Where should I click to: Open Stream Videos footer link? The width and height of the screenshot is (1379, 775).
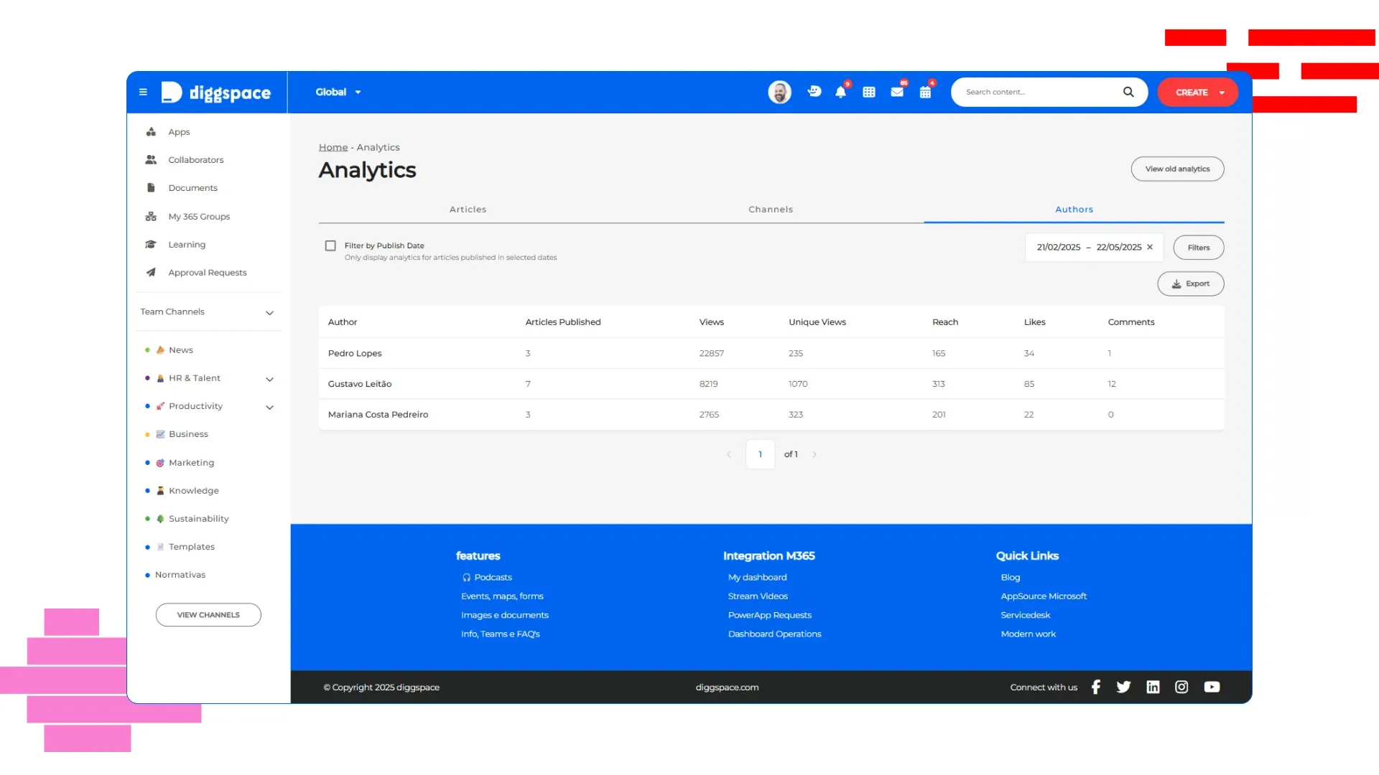pyautogui.click(x=758, y=596)
